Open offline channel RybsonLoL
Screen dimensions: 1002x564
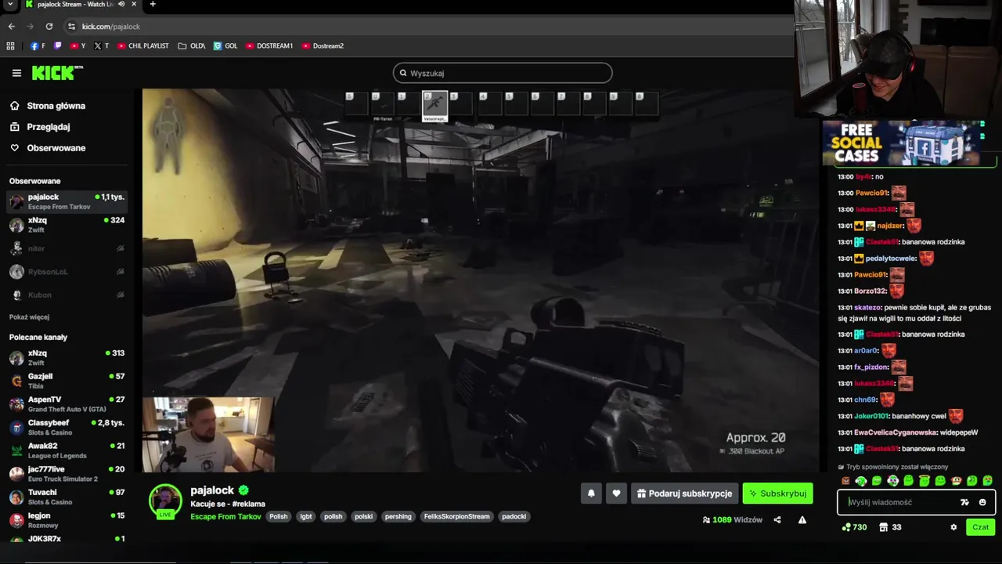pos(67,272)
